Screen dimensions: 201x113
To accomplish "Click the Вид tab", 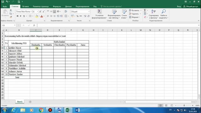I will pyautogui.click(x=95, y=6).
